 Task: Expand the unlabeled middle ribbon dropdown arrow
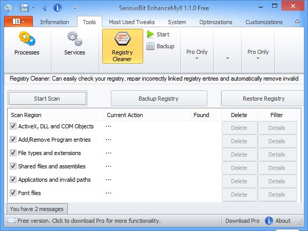[227, 58]
